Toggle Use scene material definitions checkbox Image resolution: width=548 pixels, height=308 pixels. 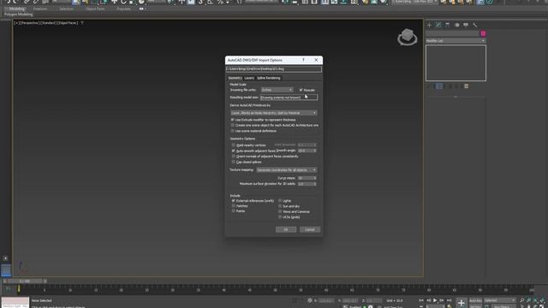[x=233, y=131]
